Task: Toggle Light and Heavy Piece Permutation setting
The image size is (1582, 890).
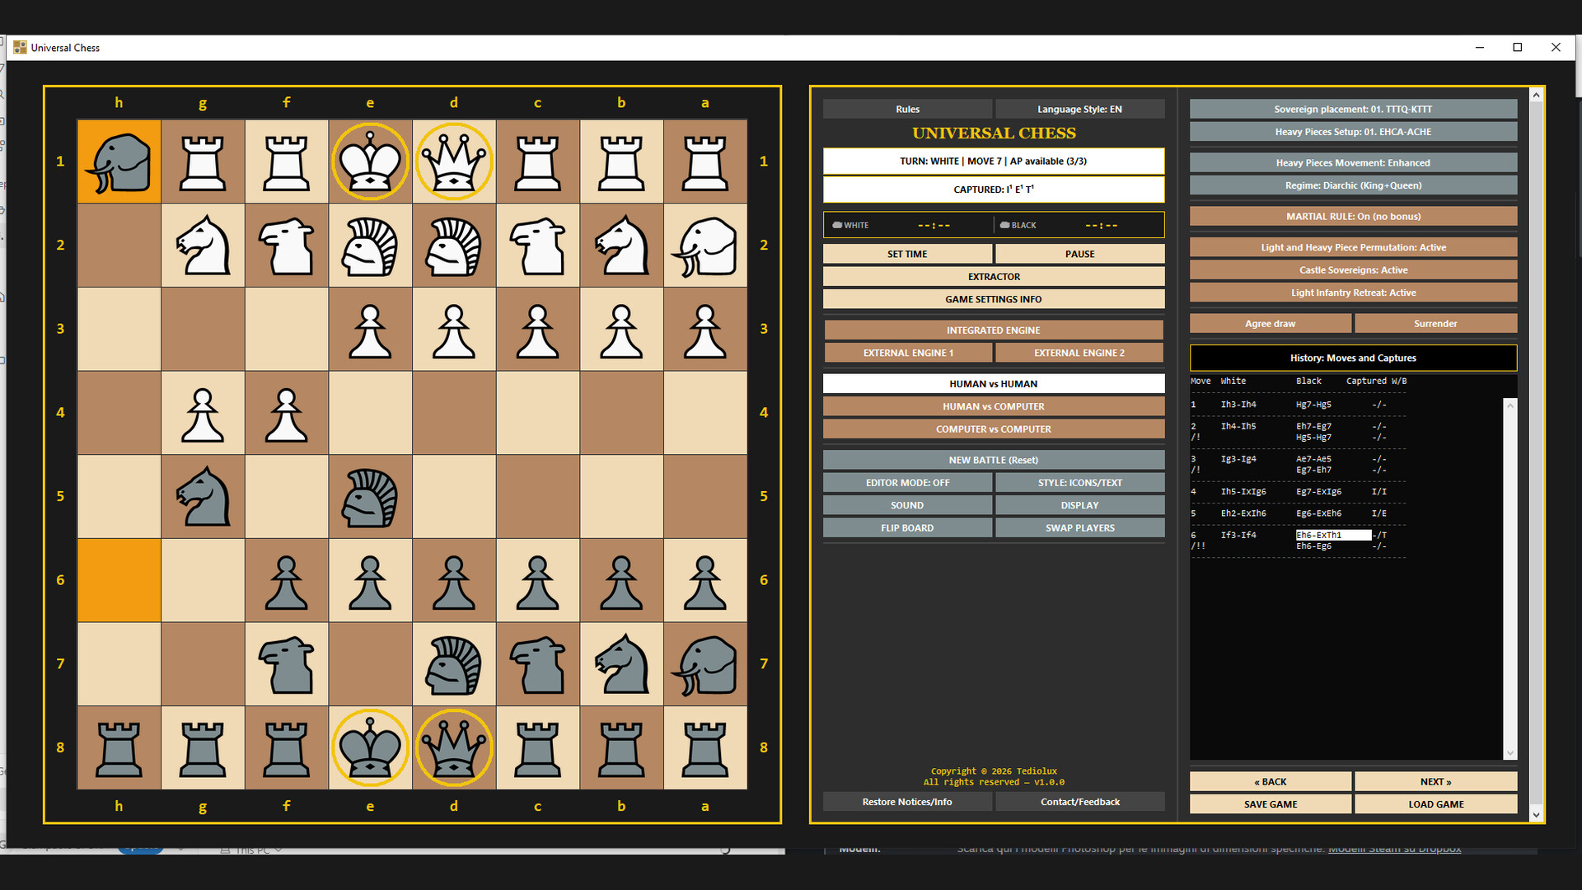Action: (x=1353, y=247)
